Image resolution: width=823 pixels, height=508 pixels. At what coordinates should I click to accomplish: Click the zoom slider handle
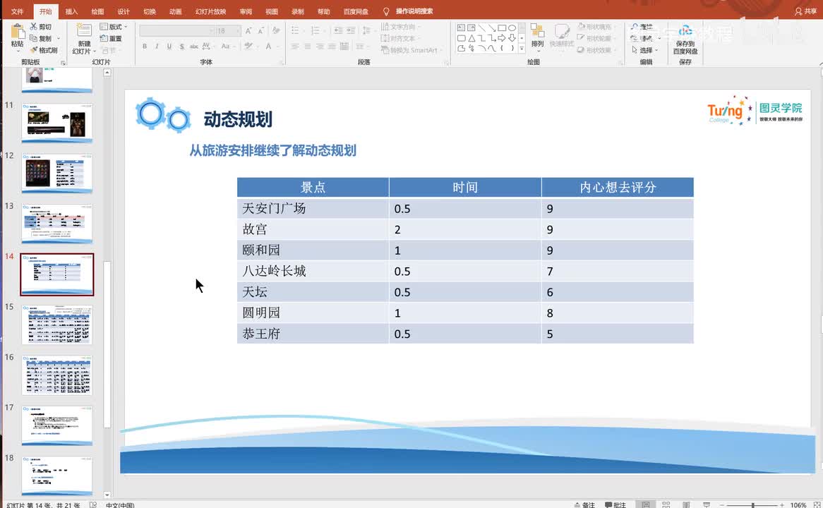click(x=752, y=505)
